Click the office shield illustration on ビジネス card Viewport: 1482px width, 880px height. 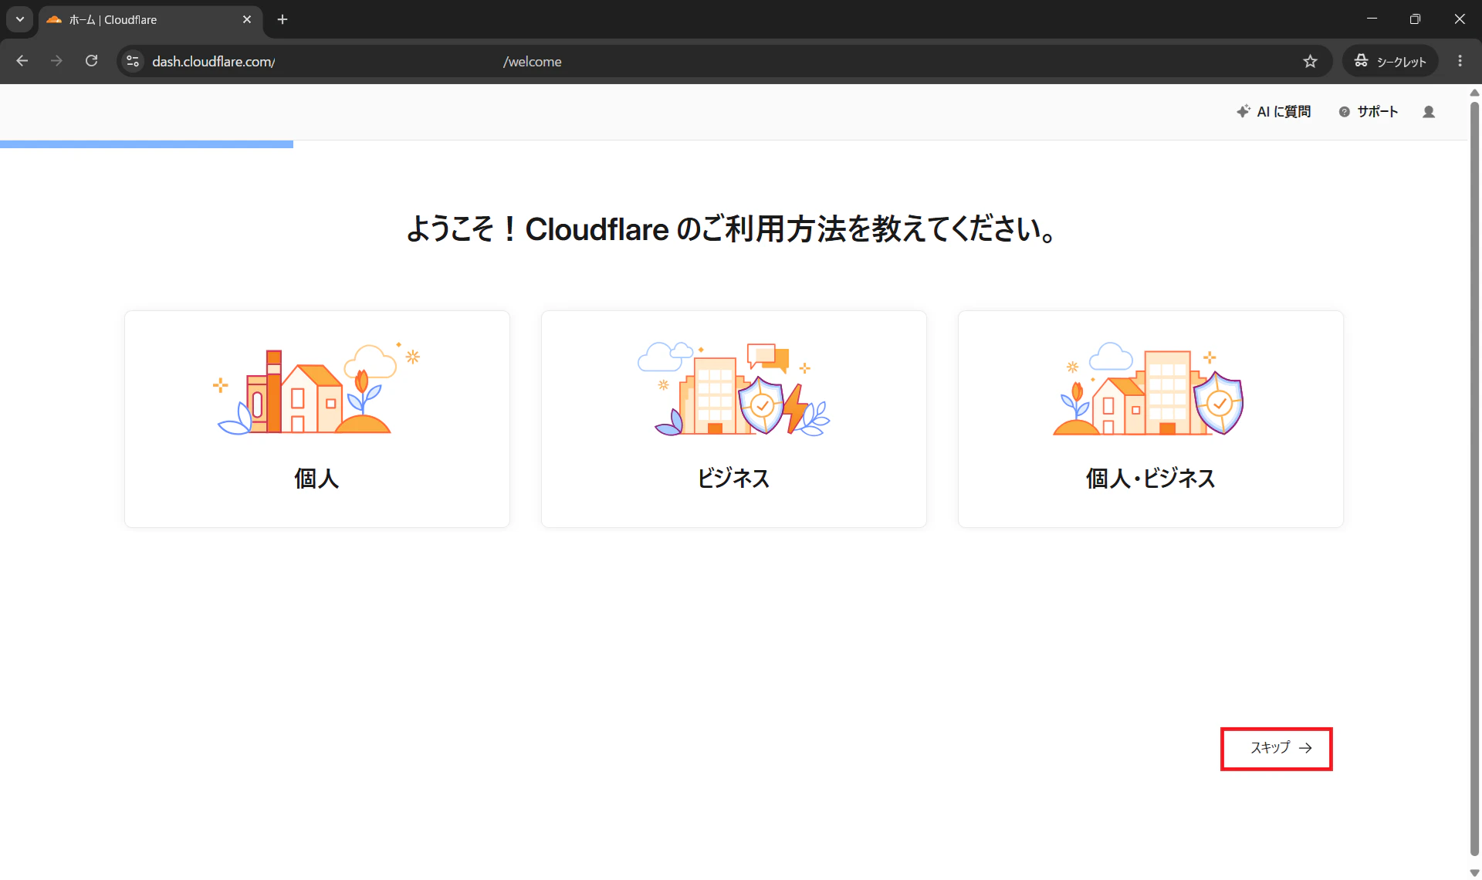click(734, 388)
